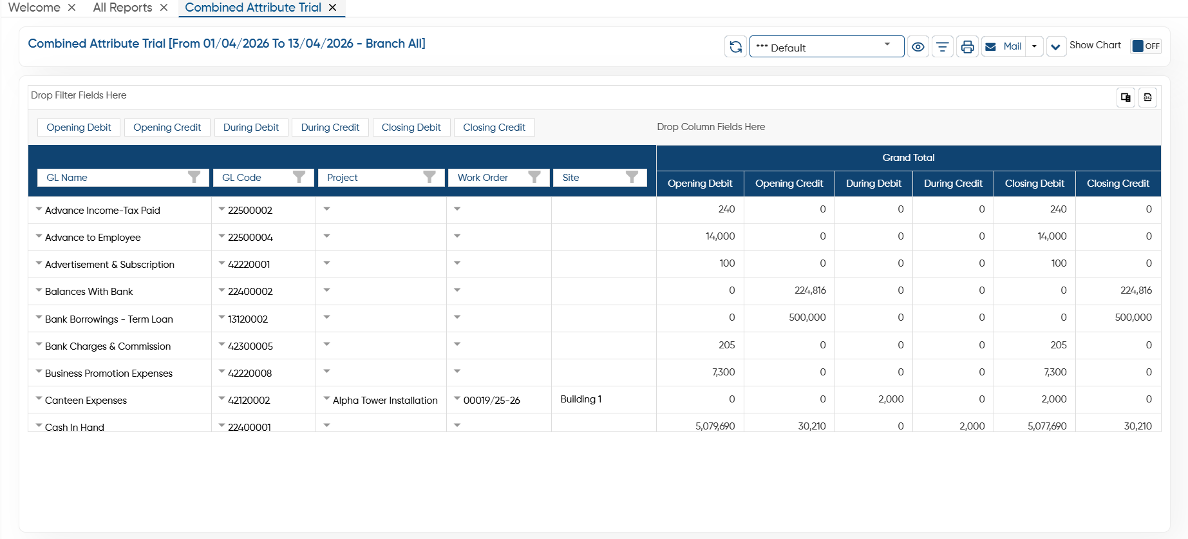The image size is (1188, 539).
Task: Click the Opening Credit data field chip
Action: tap(167, 128)
